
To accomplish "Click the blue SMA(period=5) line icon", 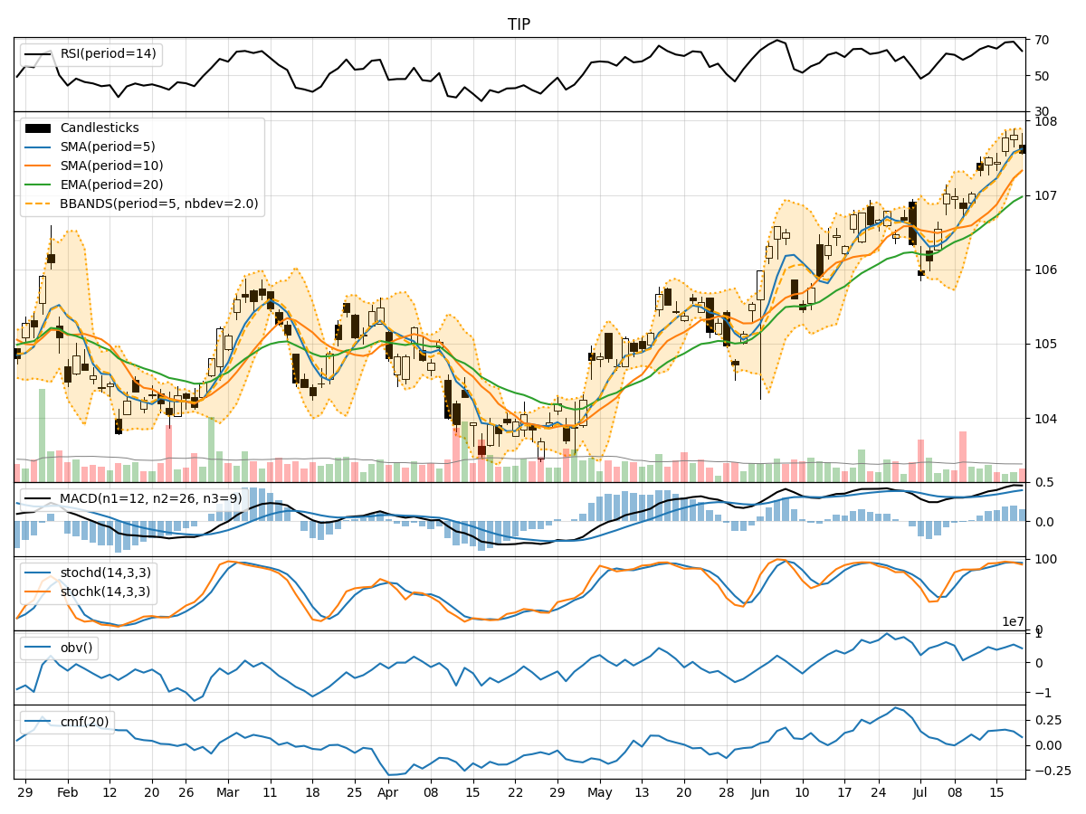I will tap(38, 147).
